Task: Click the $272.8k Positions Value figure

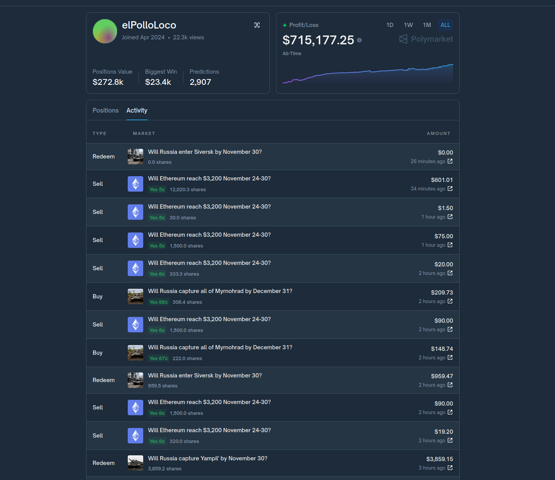Action: (108, 82)
